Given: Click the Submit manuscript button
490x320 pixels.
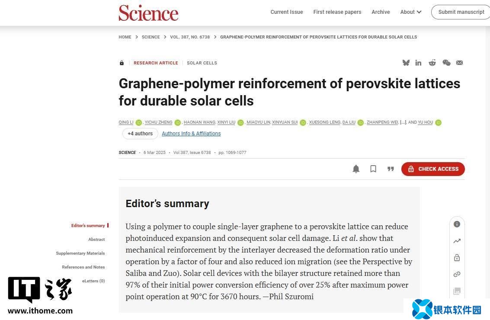Looking at the screenshot, I should click(x=461, y=12).
